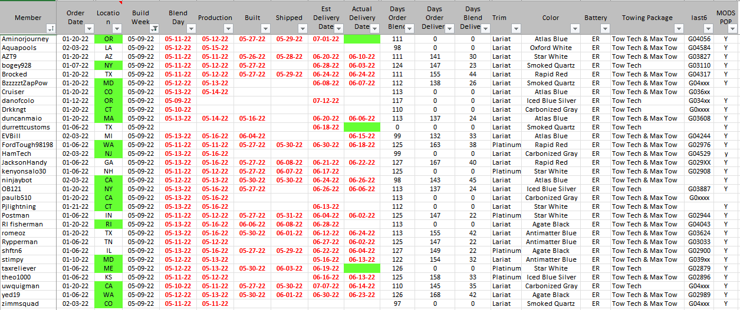This screenshot has width=740, height=310.
Task: Click the green Actual Delivery cell for Aminorjourney
Action: [x=362, y=39]
